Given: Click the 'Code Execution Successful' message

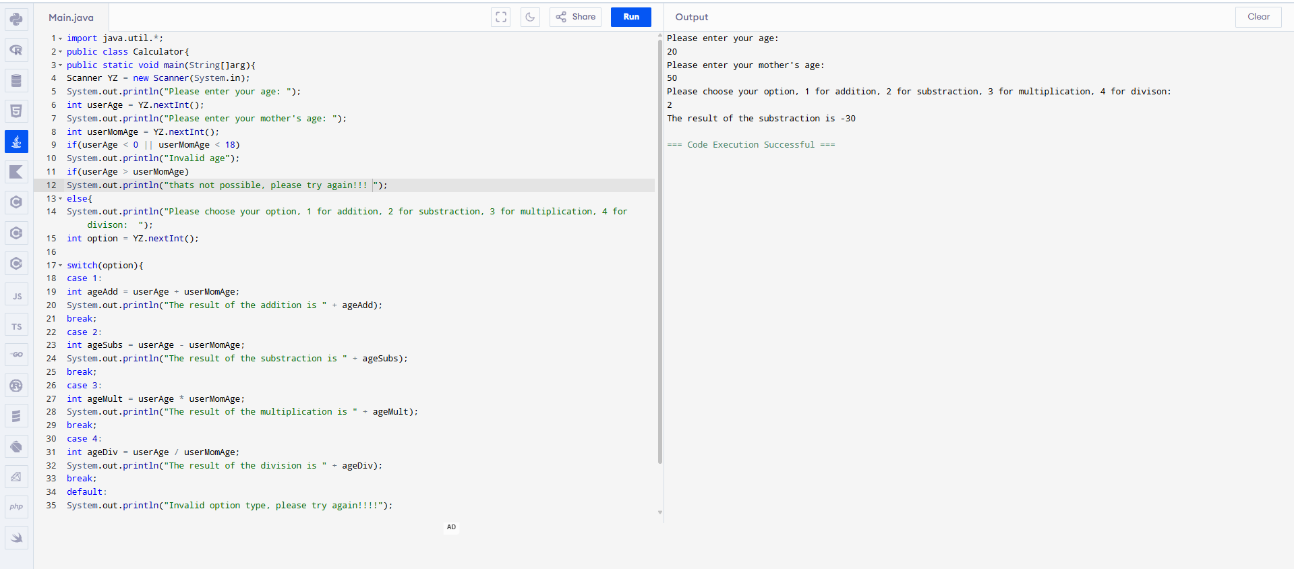Looking at the screenshot, I should (751, 145).
